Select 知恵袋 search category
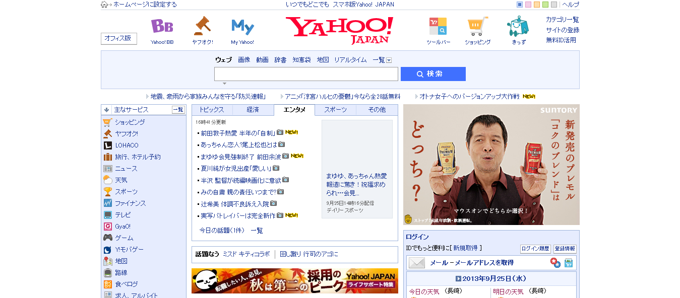Image resolution: width=680 pixels, height=298 pixels. 301,60
